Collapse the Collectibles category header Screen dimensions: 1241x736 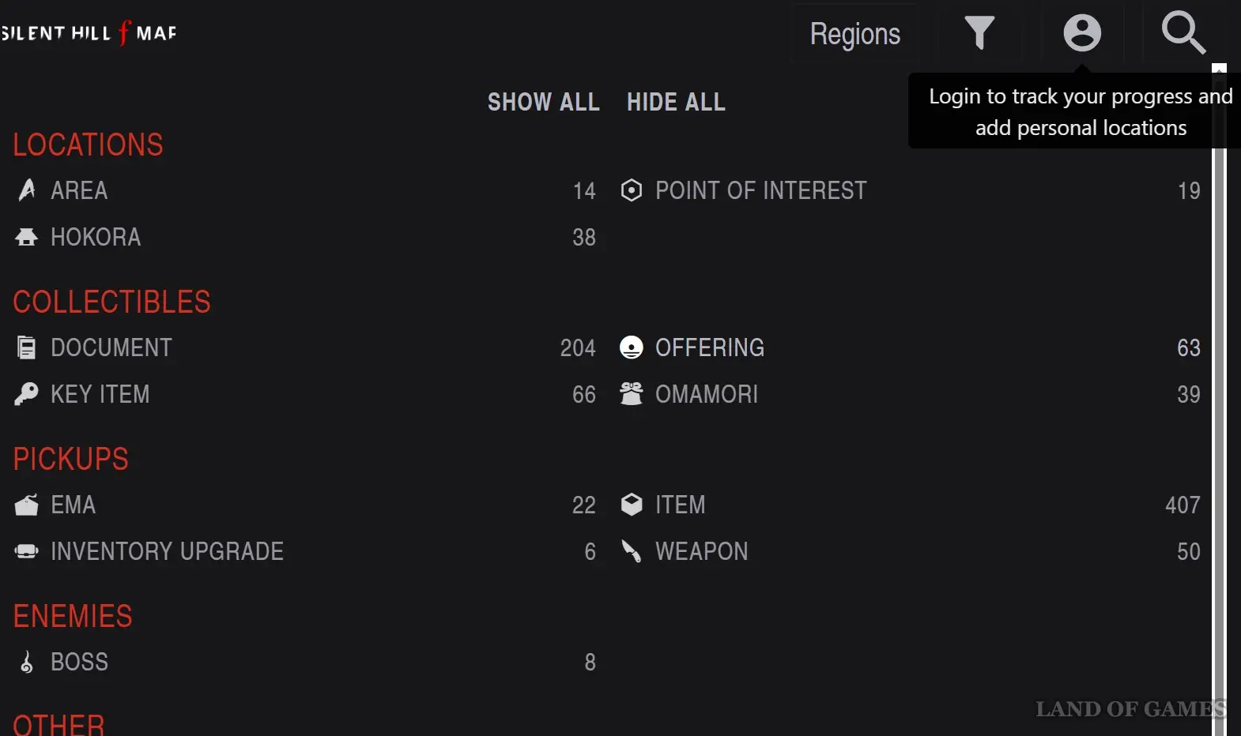[111, 302]
